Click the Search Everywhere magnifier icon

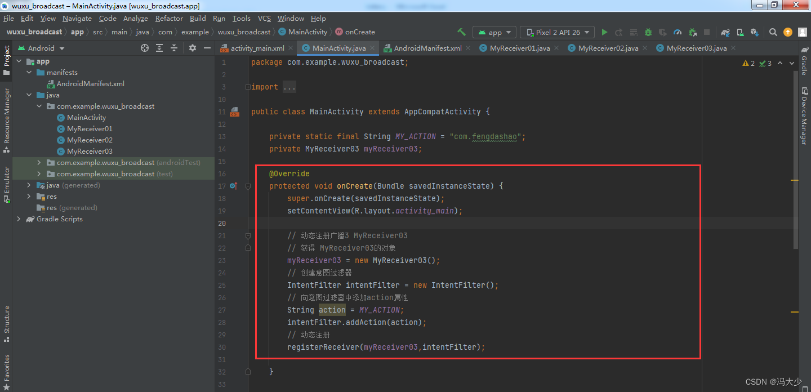(773, 32)
